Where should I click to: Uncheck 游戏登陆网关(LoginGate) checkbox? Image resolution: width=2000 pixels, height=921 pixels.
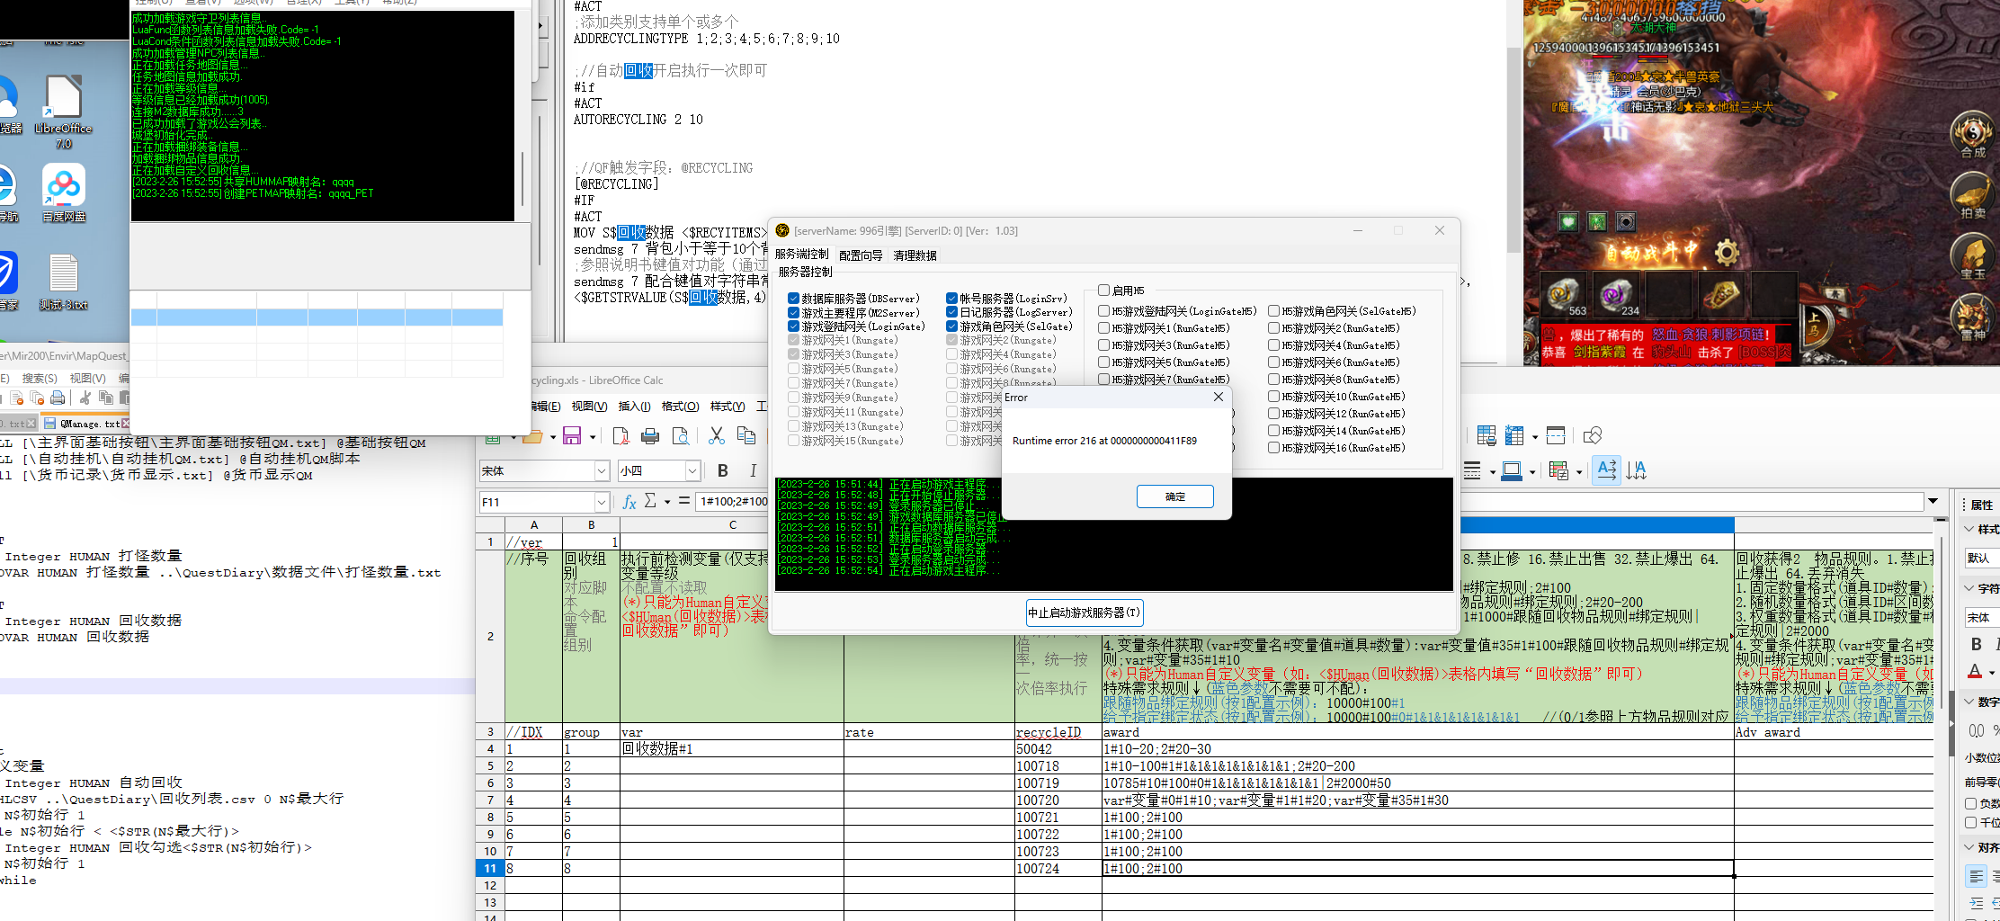tap(793, 326)
